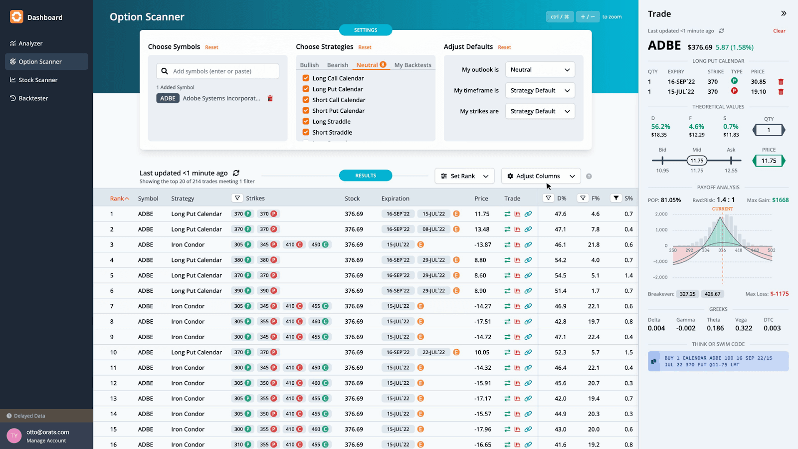The width and height of the screenshot is (798, 449).
Task: Uncheck Long Put Calendar strategy
Action: tap(306, 89)
